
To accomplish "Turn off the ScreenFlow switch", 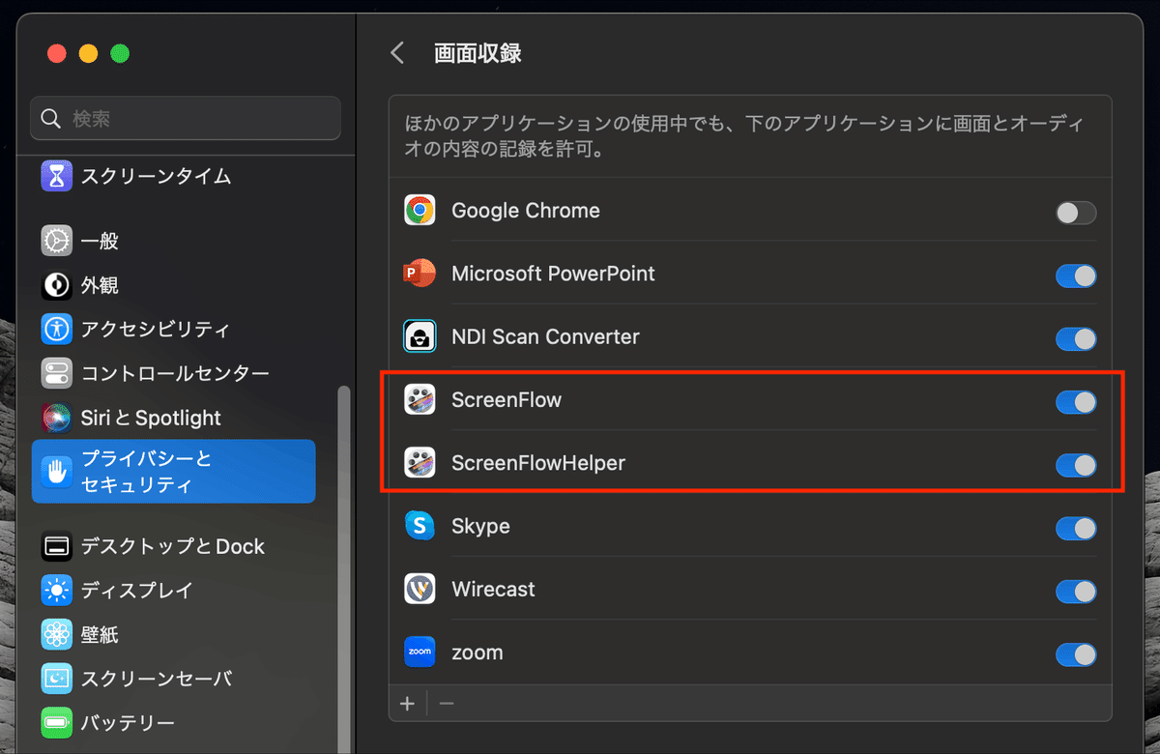I will (1076, 402).
